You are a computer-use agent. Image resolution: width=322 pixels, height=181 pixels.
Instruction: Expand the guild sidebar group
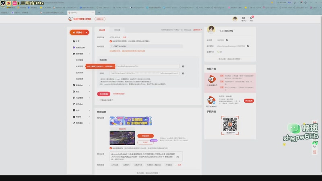89,110
